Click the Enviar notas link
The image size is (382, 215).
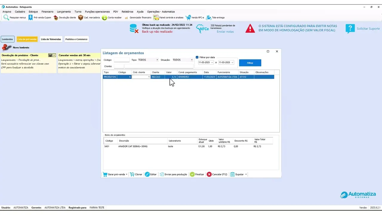tap(225, 32)
